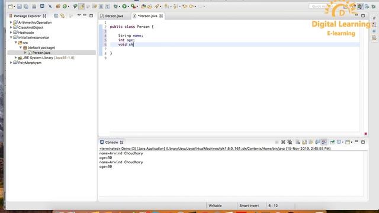
Task: Click the New Java Package icon
Action: pos(58,7)
